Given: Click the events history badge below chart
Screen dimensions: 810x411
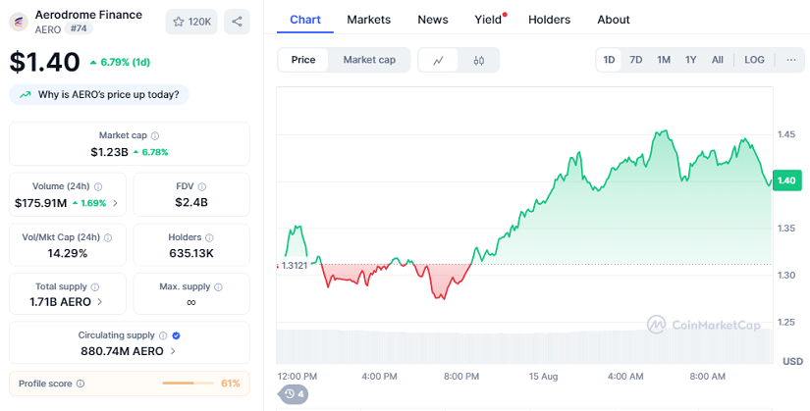Looking at the screenshot, I should pos(294,394).
